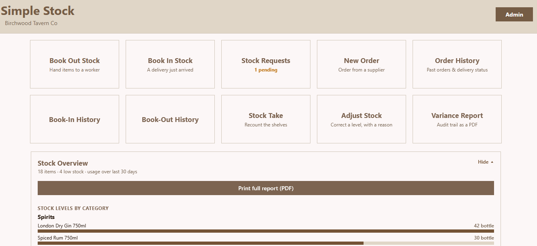Viewport: 537px width, 246px height.
Task: Click Birchwood Tavern Co subtitle
Action: pos(31,23)
